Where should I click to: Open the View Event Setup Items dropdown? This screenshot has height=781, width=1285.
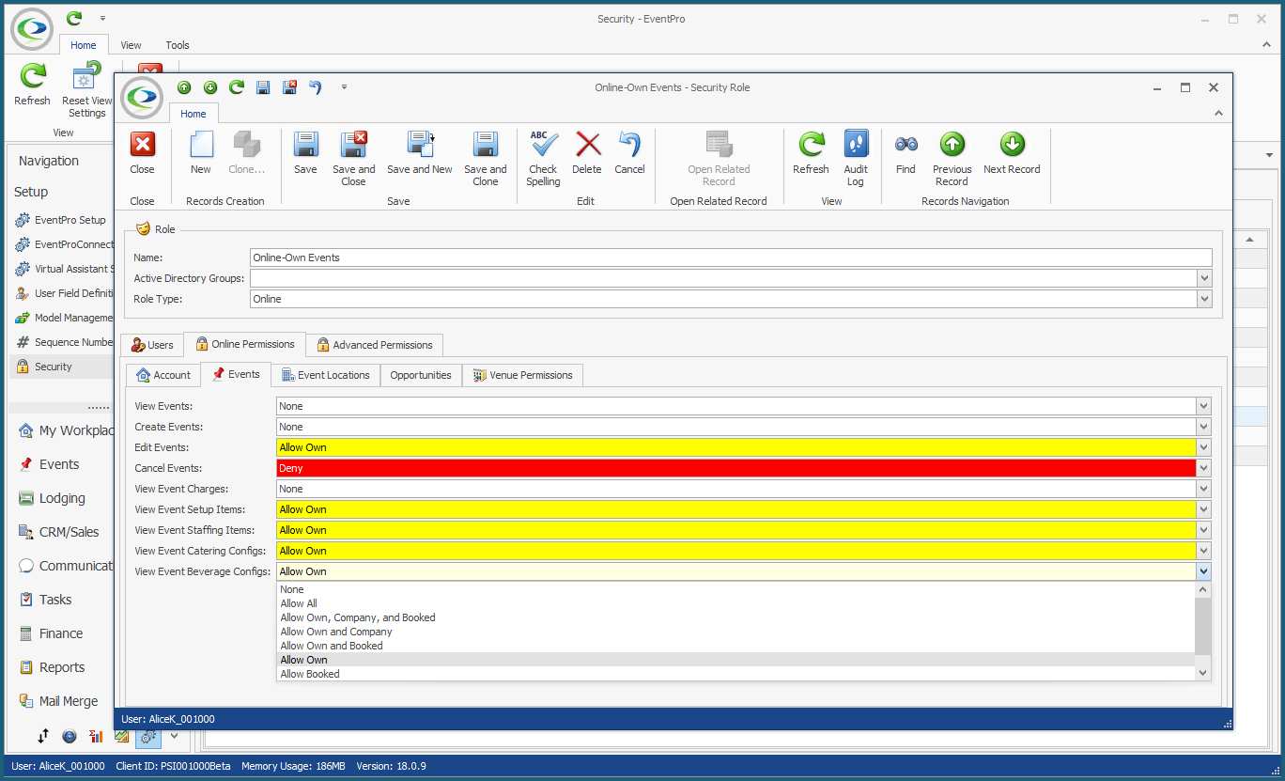tap(1203, 509)
